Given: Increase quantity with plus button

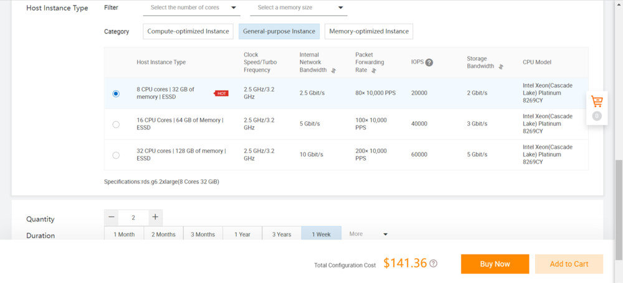Looking at the screenshot, I should tap(155, 218).
